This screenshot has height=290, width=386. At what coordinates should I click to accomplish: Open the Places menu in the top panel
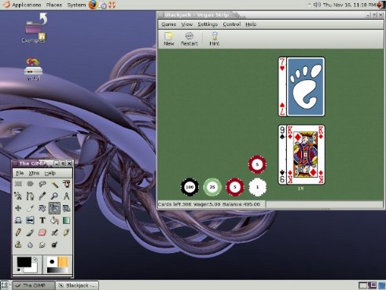[54, 5]
